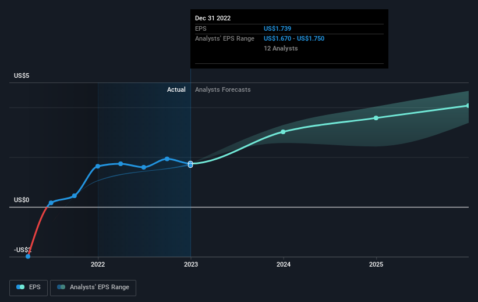Click the EPS peak data point in late 2022

tap(167, 159)
